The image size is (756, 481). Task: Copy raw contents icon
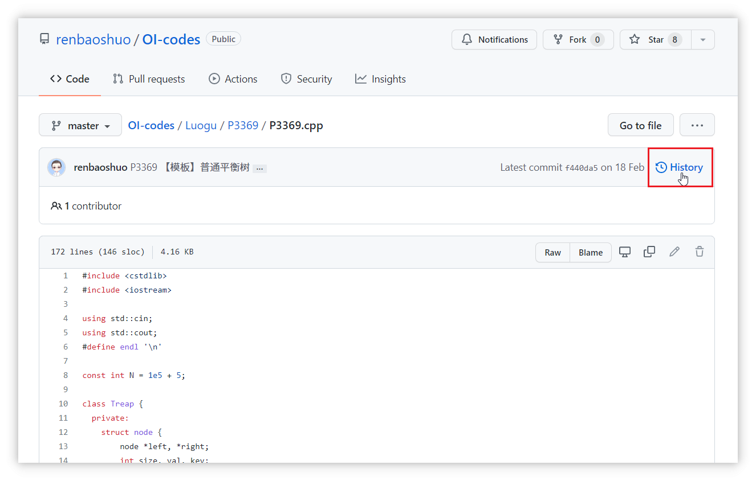point(649,252)
